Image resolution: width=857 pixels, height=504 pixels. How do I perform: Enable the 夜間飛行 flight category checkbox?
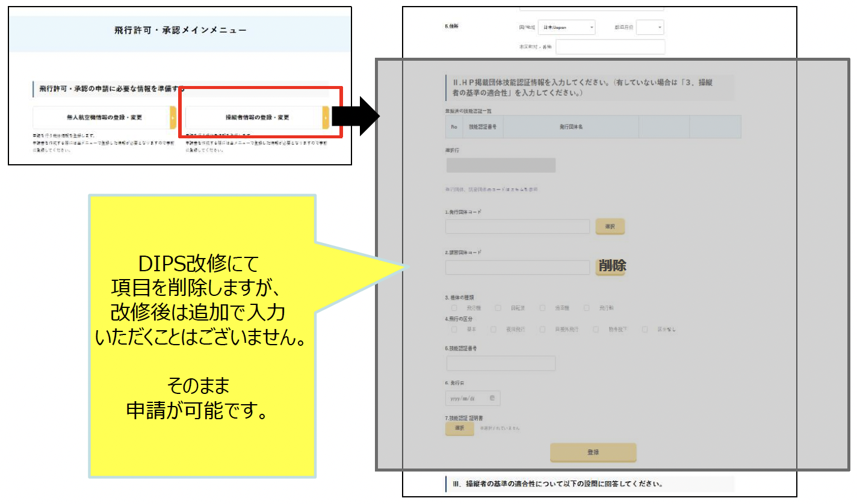pyautogui.click(x=493, y=330)
